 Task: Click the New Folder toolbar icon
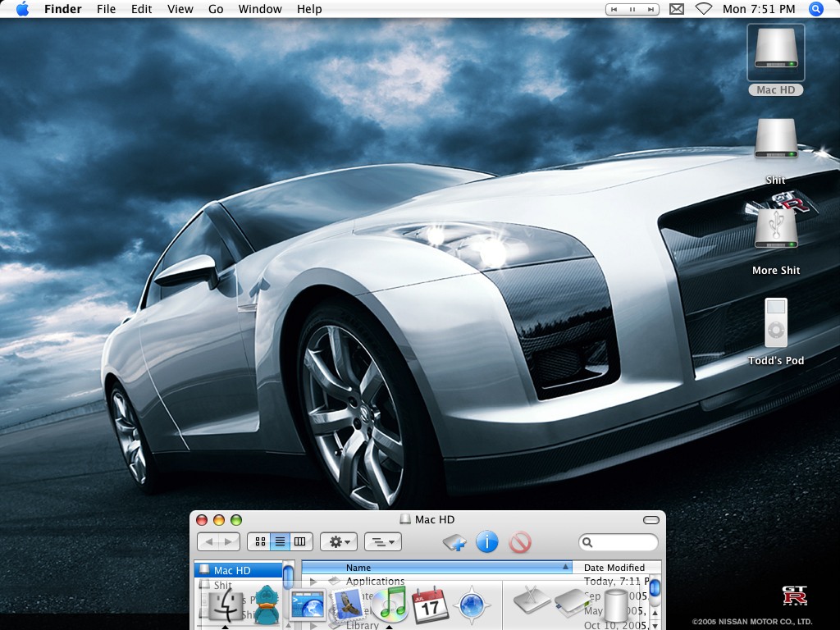[454, 541]
